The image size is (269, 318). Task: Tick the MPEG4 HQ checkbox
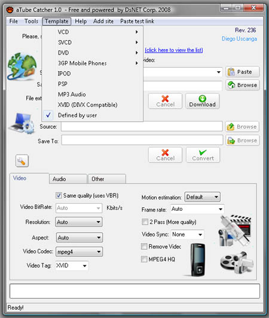coord(144,259)
